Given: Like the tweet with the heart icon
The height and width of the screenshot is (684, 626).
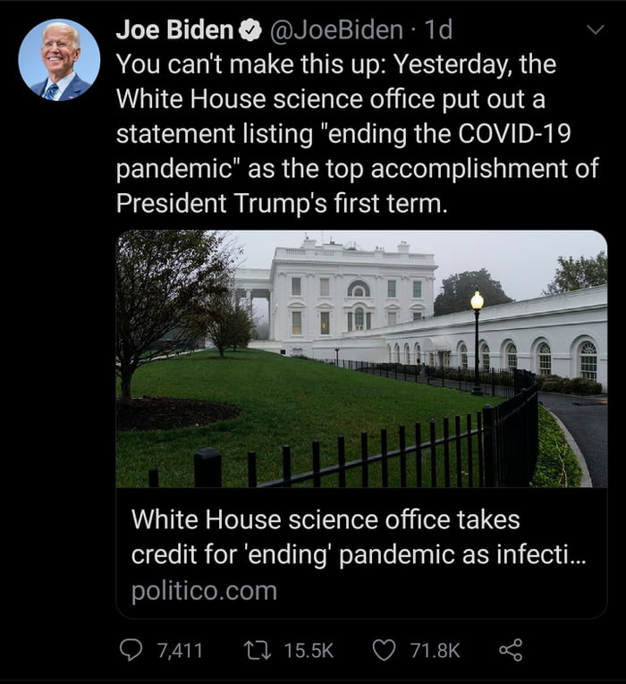Looking at the screenshot, I should (x=384, y=650).
